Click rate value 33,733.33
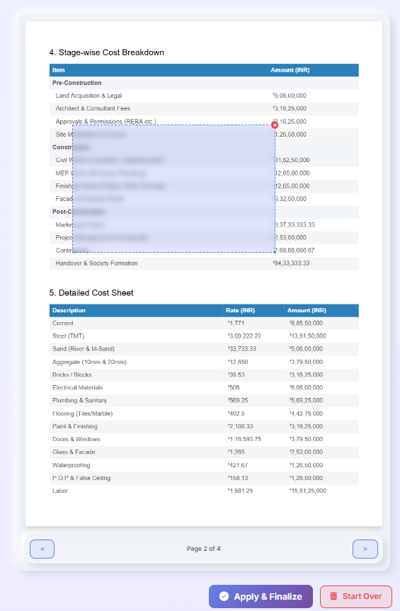The image size is (400, 611). click(242, 349)
